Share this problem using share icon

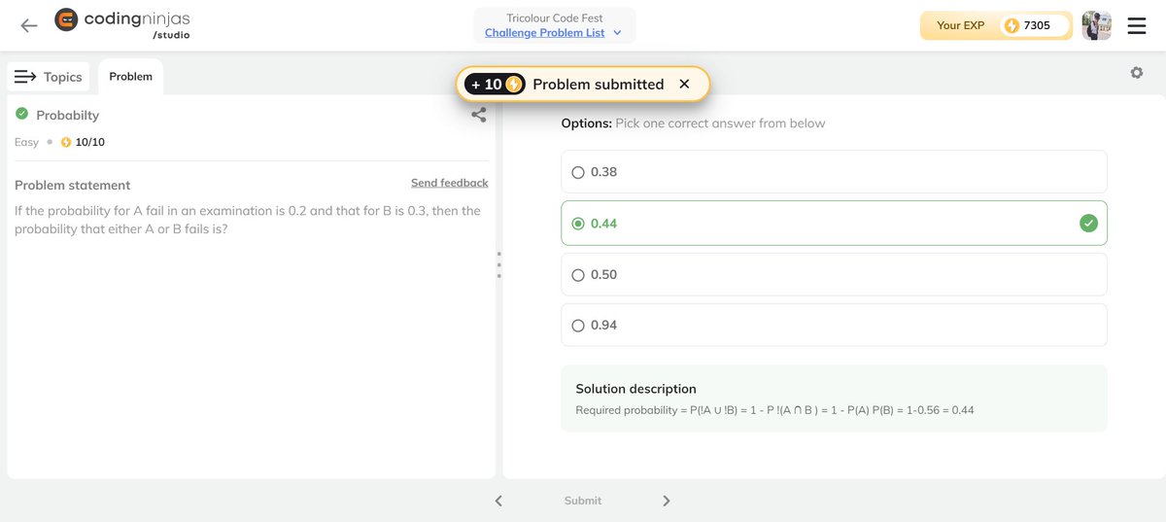click(478, 115)
